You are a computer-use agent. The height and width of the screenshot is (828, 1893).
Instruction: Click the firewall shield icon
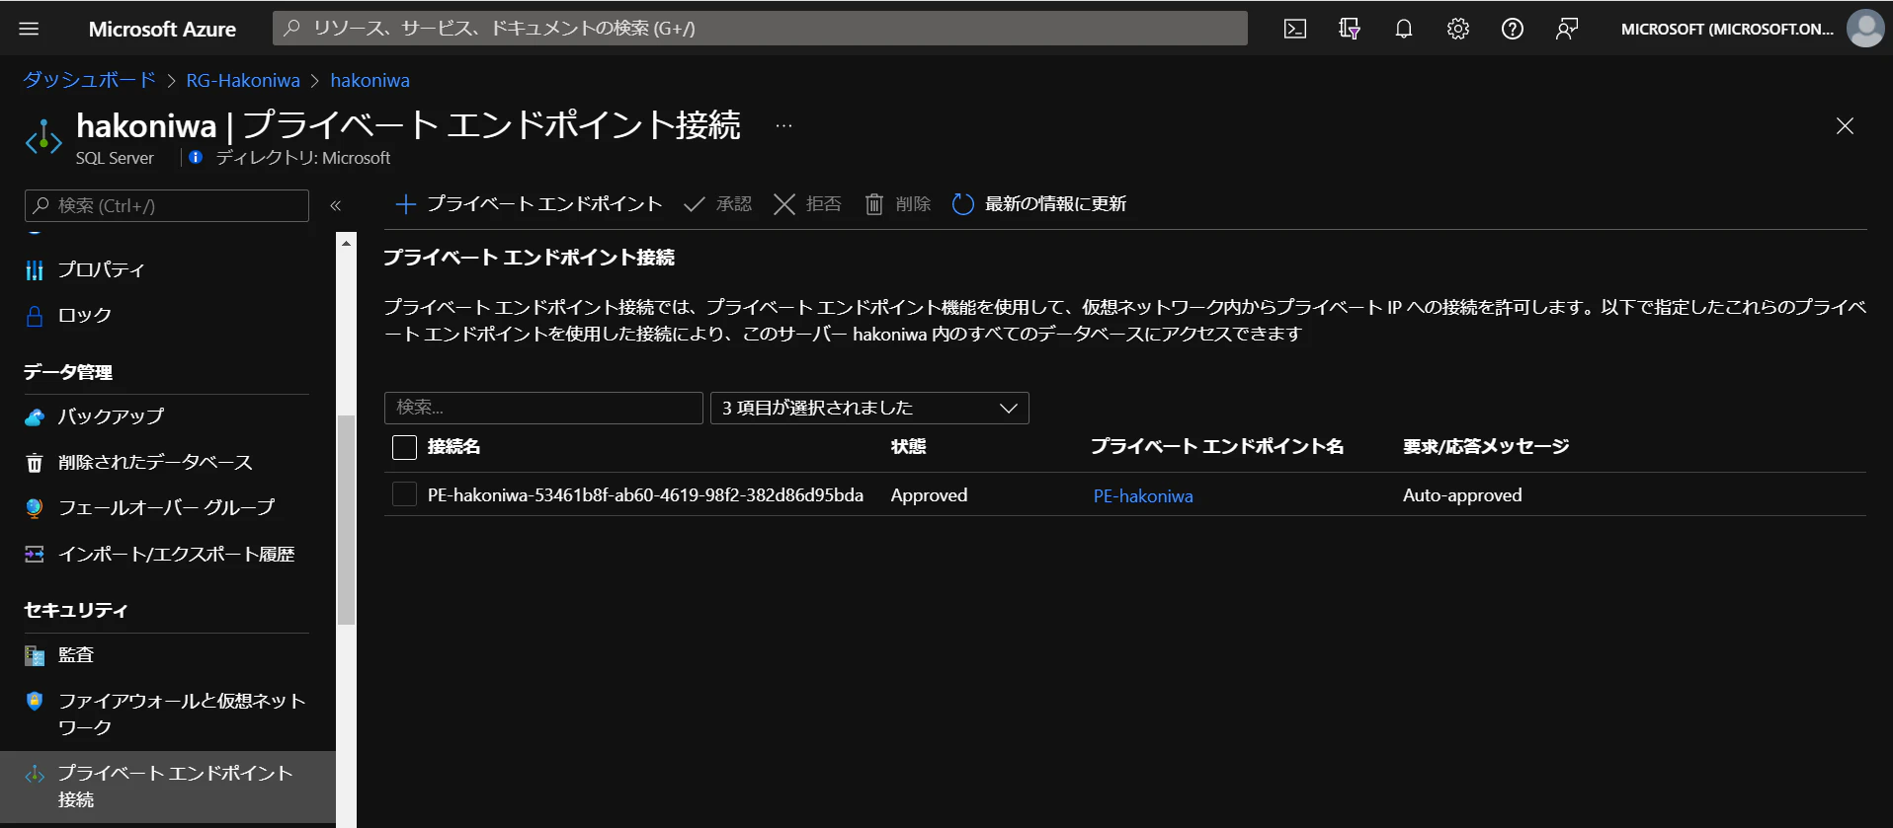click(x=35, y=701)
